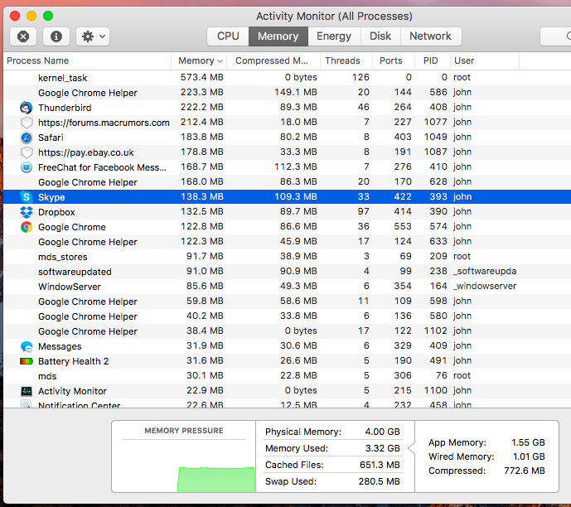The image size is (571, 507).
Task: Open the gear action menu dropdown
Action: 93,36
